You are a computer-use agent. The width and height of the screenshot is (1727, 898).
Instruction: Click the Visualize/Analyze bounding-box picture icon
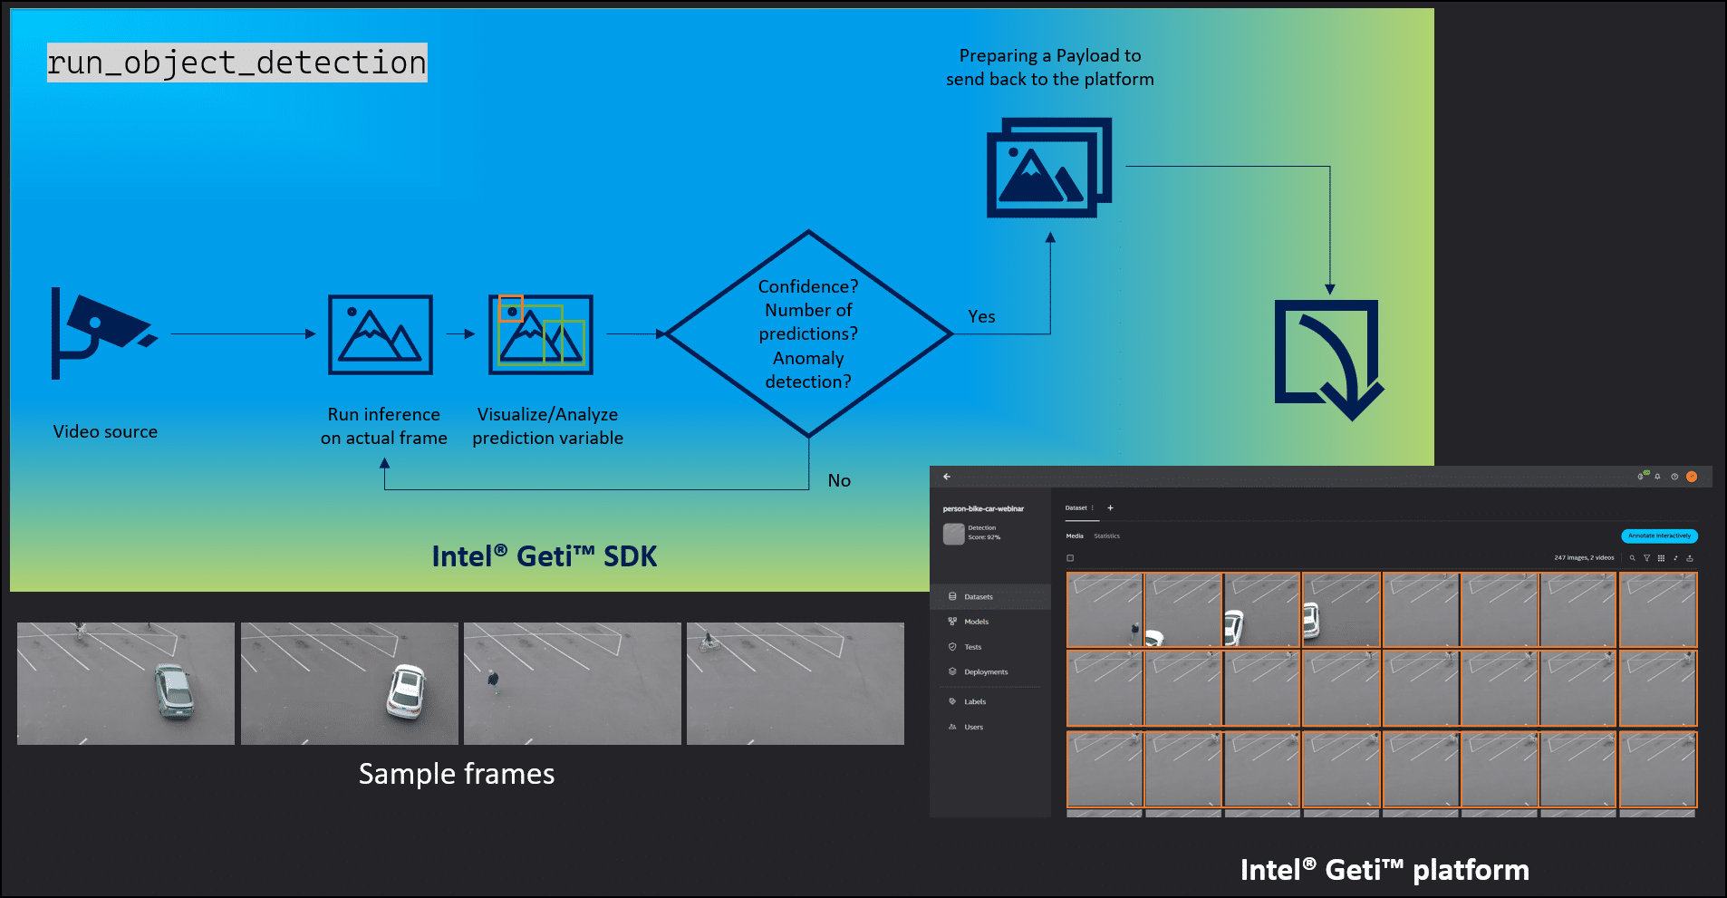[541, 334]
